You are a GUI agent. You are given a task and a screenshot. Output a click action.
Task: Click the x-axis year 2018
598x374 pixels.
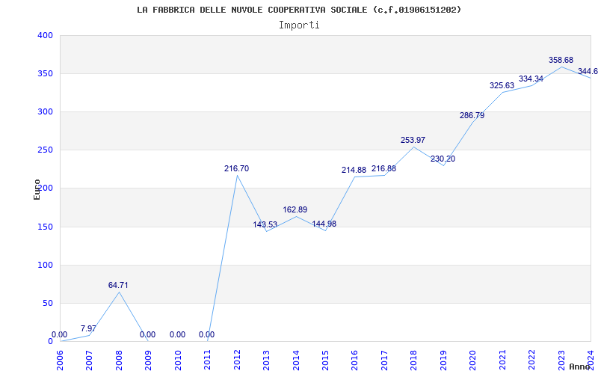pos(414,361)
